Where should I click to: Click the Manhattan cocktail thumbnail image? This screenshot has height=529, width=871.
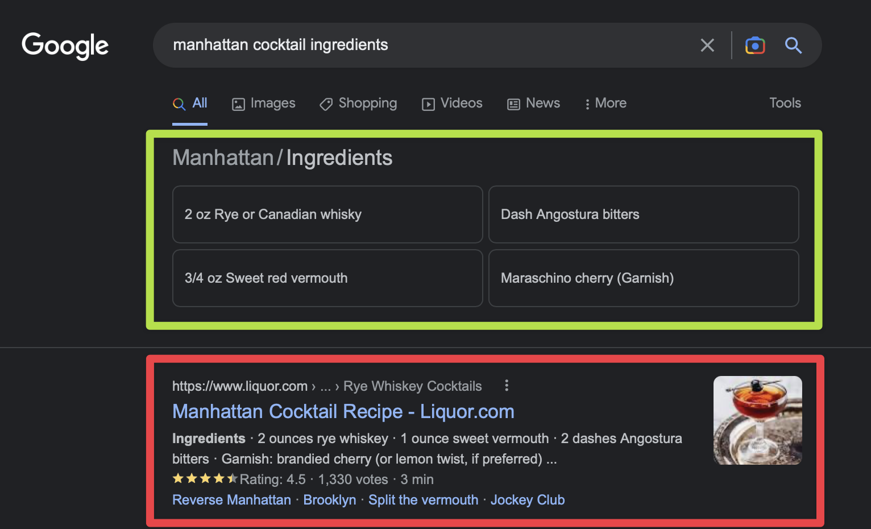pos(757,420)
